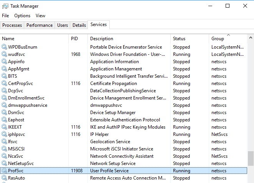Click the Task Manager app icon in title bar

pyautogui.click(x=5, y=6)
